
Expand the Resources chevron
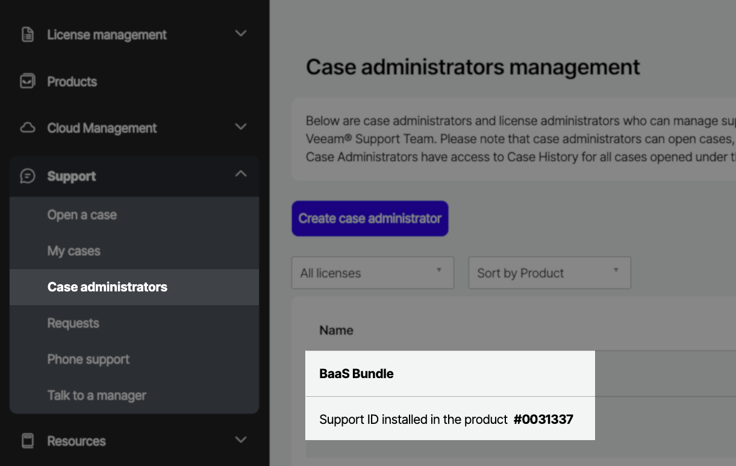pos(240,440)
